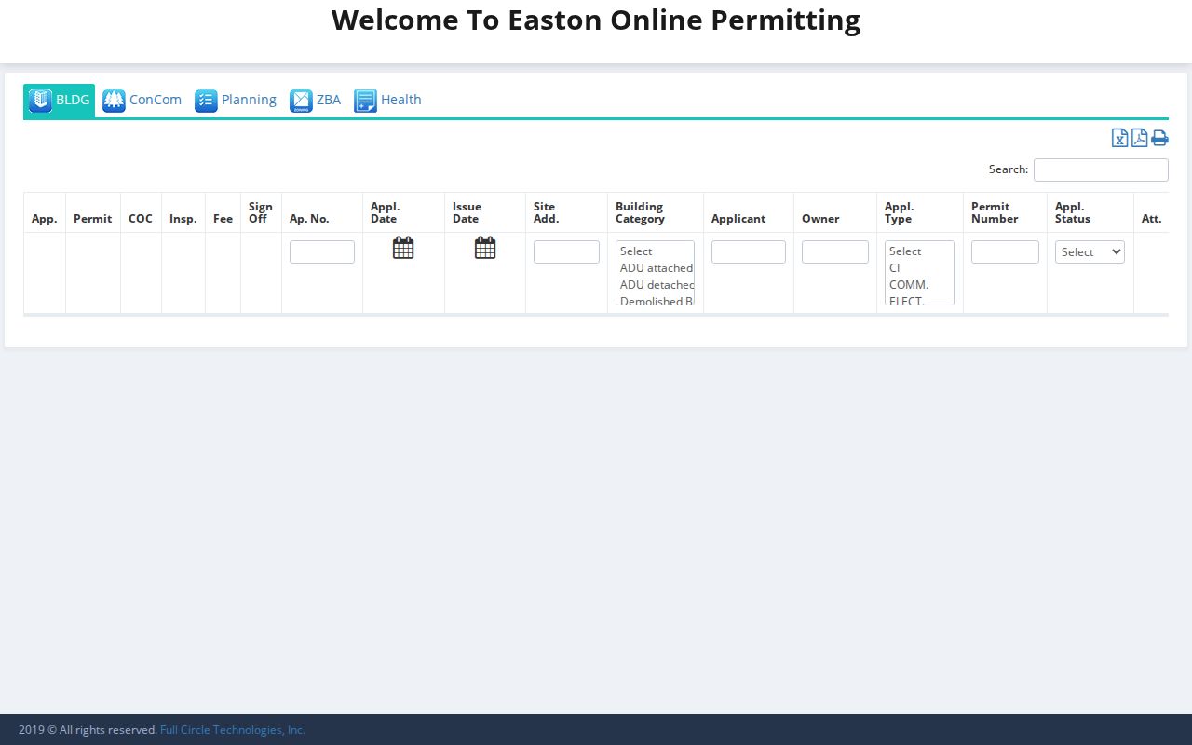Click the Sign Off column header
The height and width of the screenshot is (745, 1192).
tap(261, 212)
